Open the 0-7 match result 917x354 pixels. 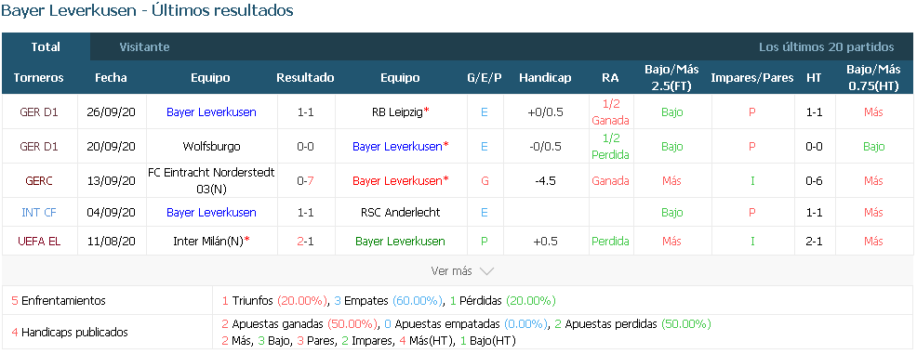pyautogui.click(x=305, y=180)
